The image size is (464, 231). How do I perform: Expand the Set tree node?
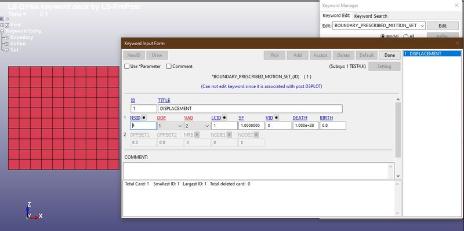coord(6,50)
